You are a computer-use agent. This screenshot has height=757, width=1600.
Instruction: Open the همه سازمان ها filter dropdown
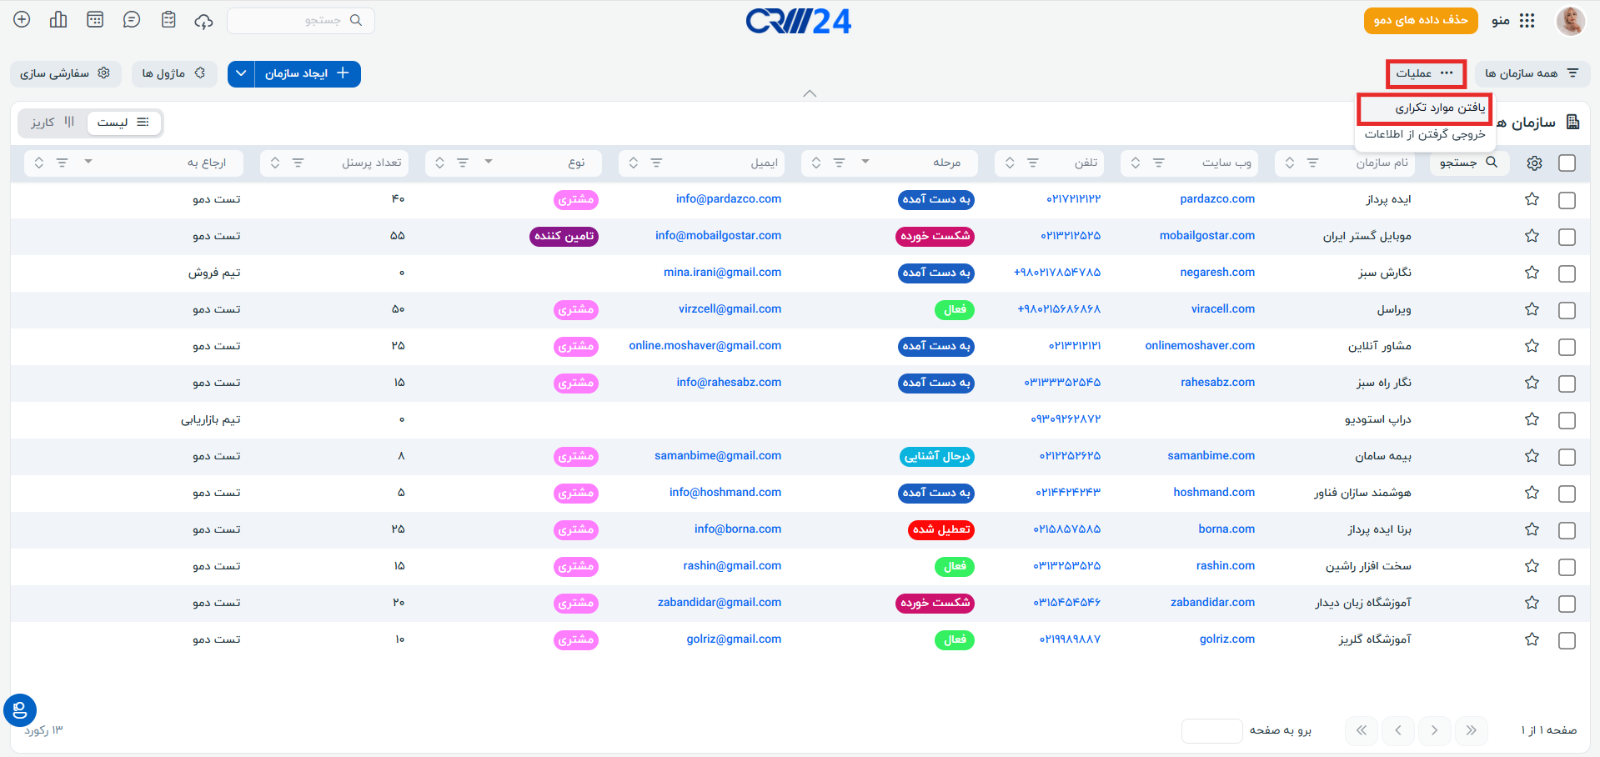click(1532, 73)
